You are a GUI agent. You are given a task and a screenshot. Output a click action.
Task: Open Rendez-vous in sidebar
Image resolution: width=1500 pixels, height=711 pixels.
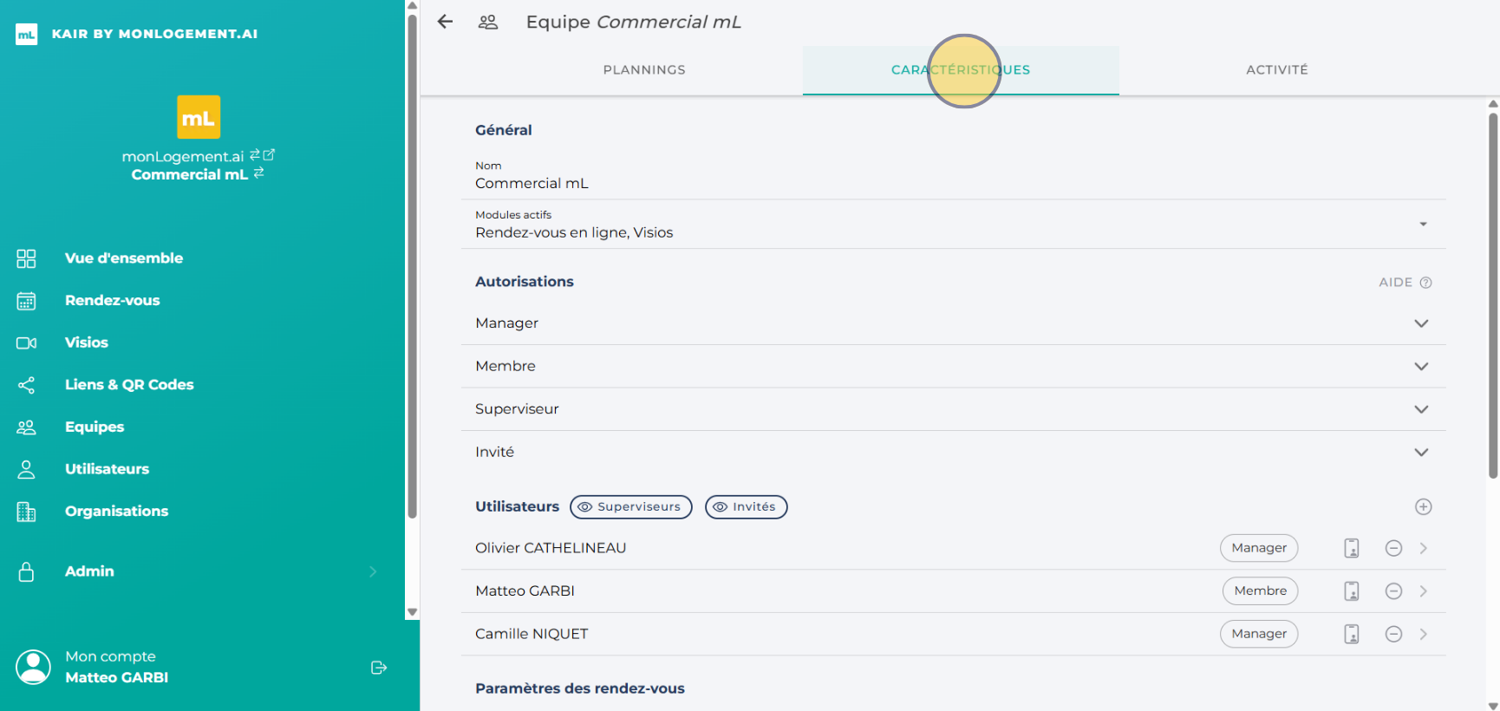click(x=112, y=301)
